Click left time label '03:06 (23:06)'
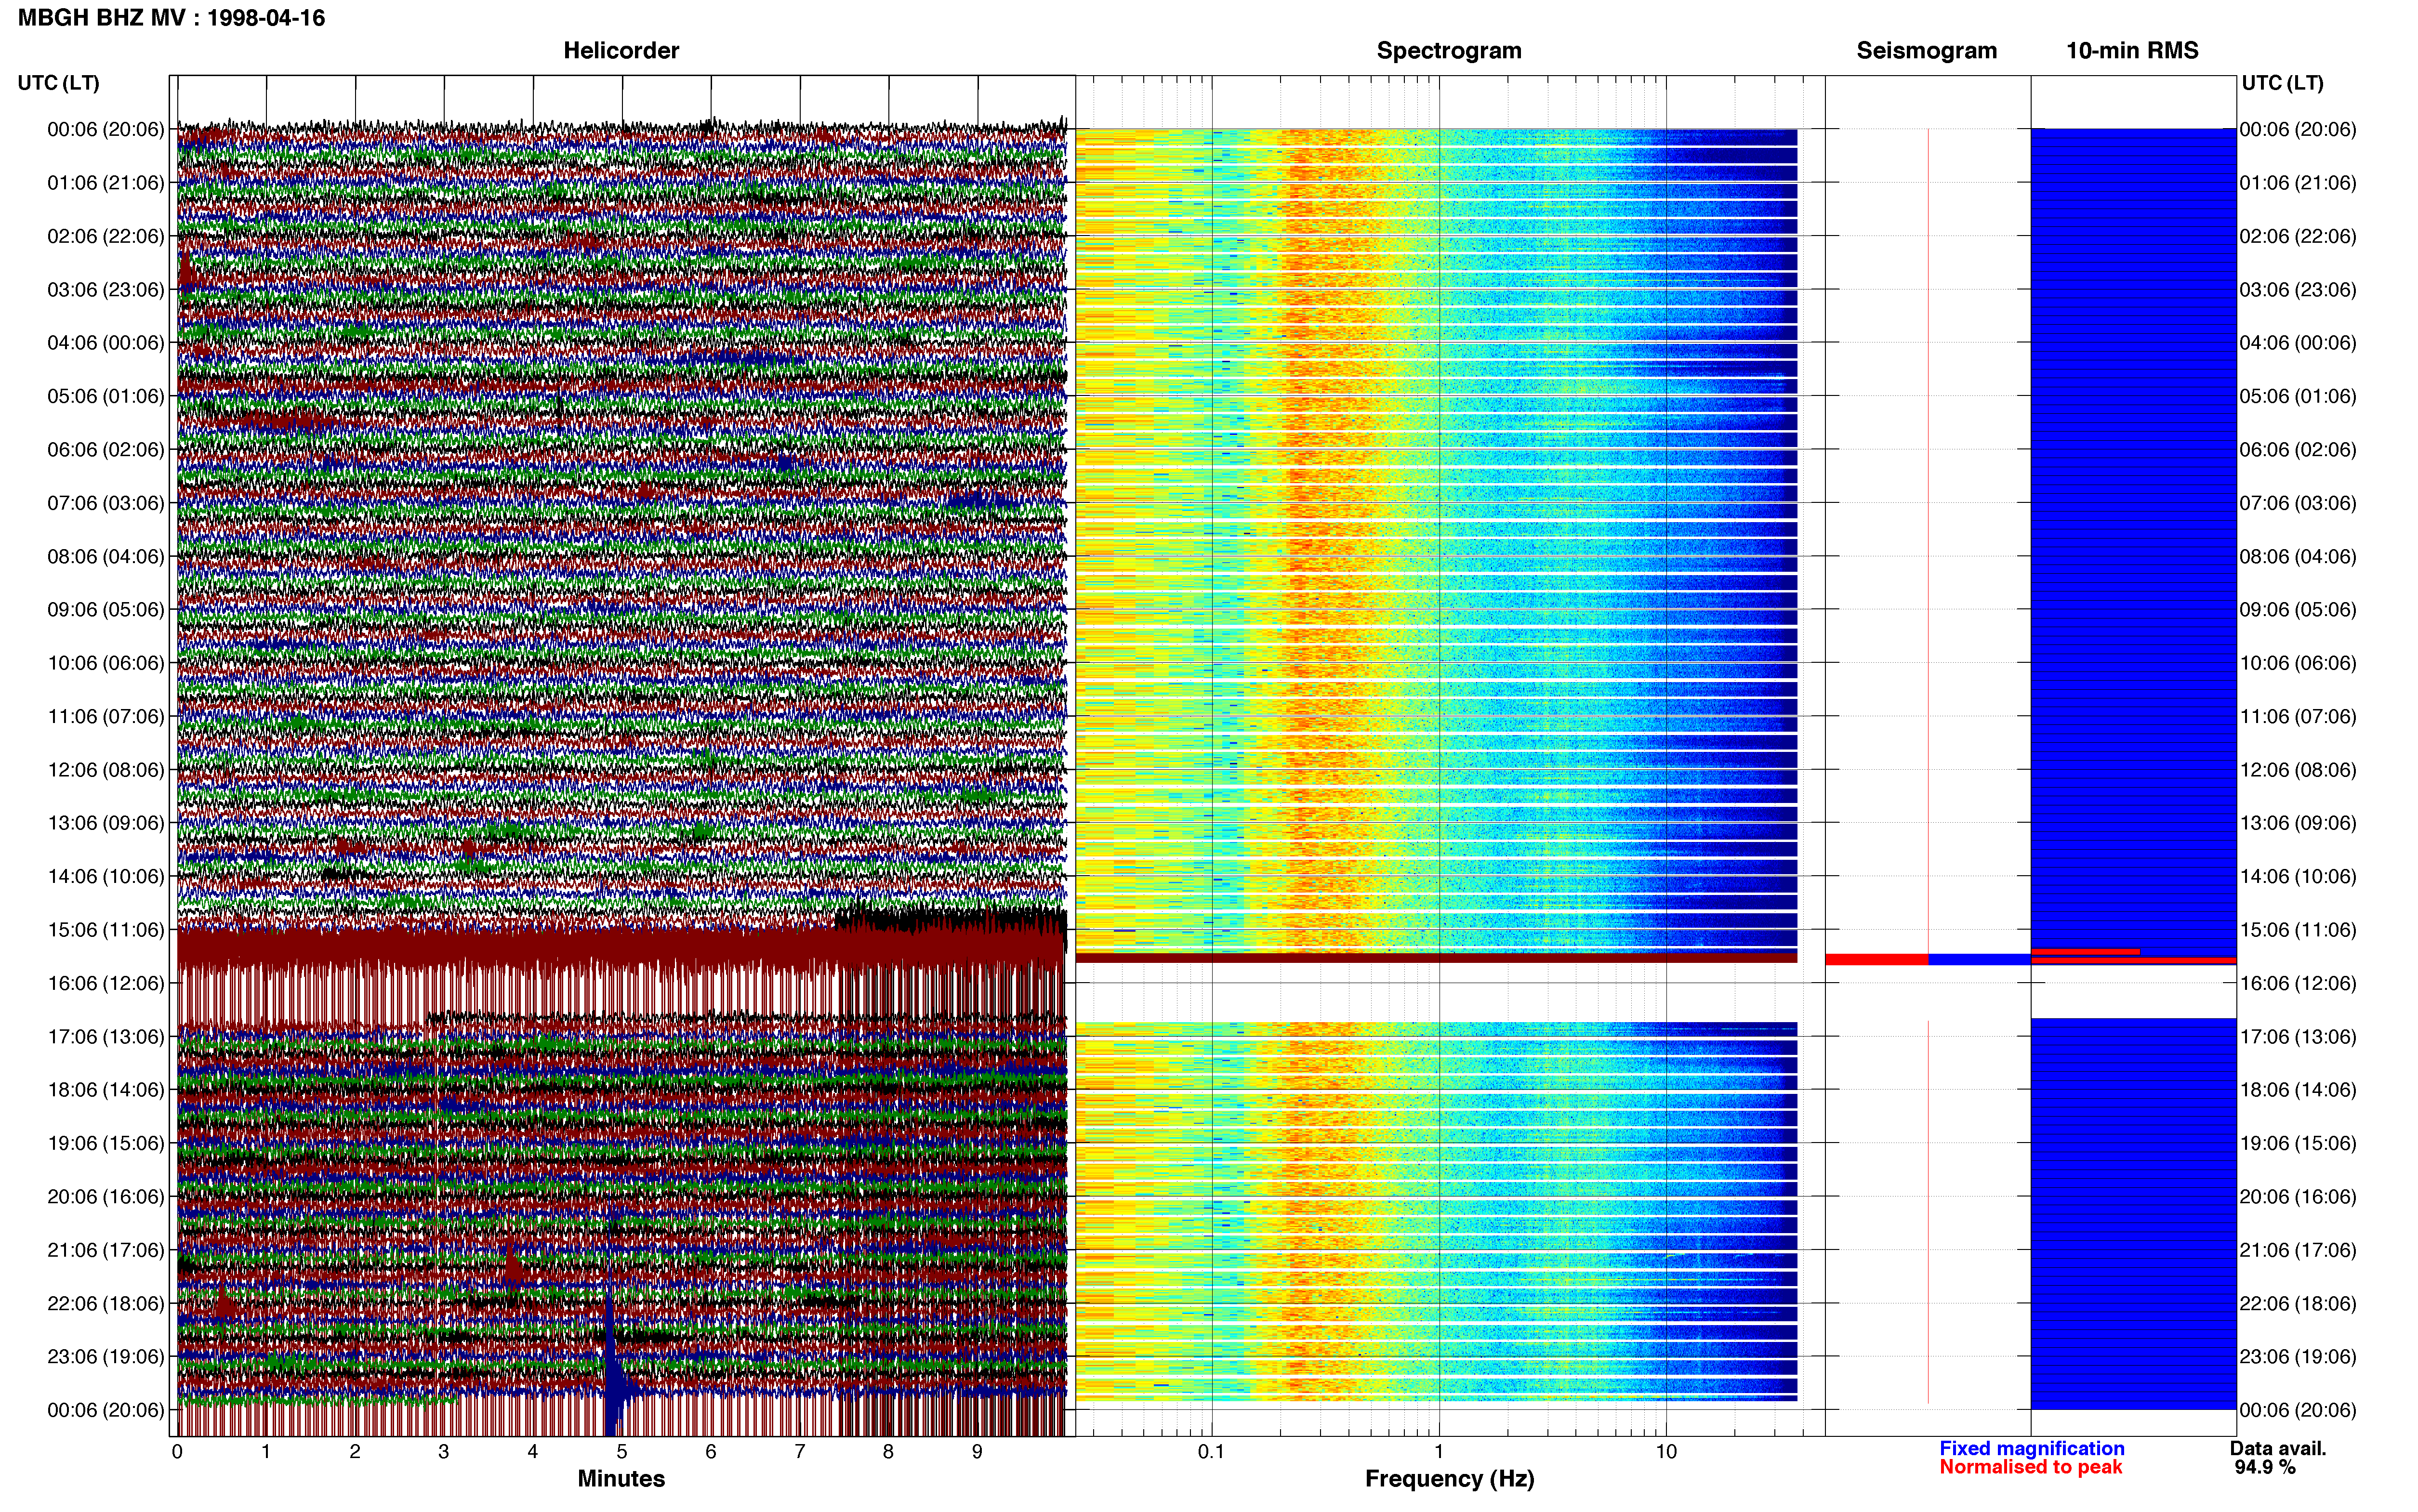Image resolution: width=2418 pixels, height=1512 pixels. tap(105, 290)
